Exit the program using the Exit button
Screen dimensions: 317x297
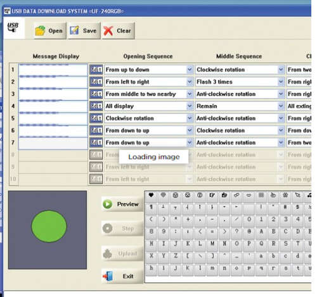click(x=122, y=276)
